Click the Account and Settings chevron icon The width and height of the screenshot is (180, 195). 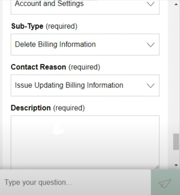[151, 4]
